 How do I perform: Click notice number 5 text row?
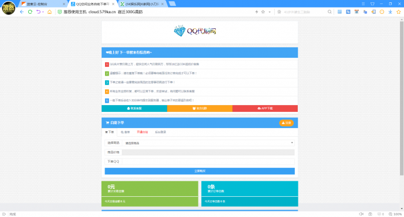pyautogui.click(x=200, y=100)
